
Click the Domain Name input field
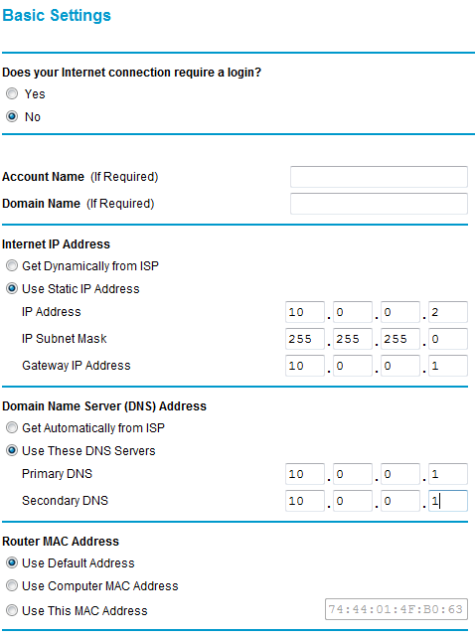(x=379, y=204)
